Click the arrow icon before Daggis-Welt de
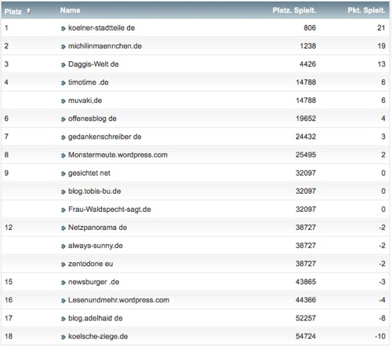Screen dimensions: 392x347 pyautogui.click(x=63, y=65)
